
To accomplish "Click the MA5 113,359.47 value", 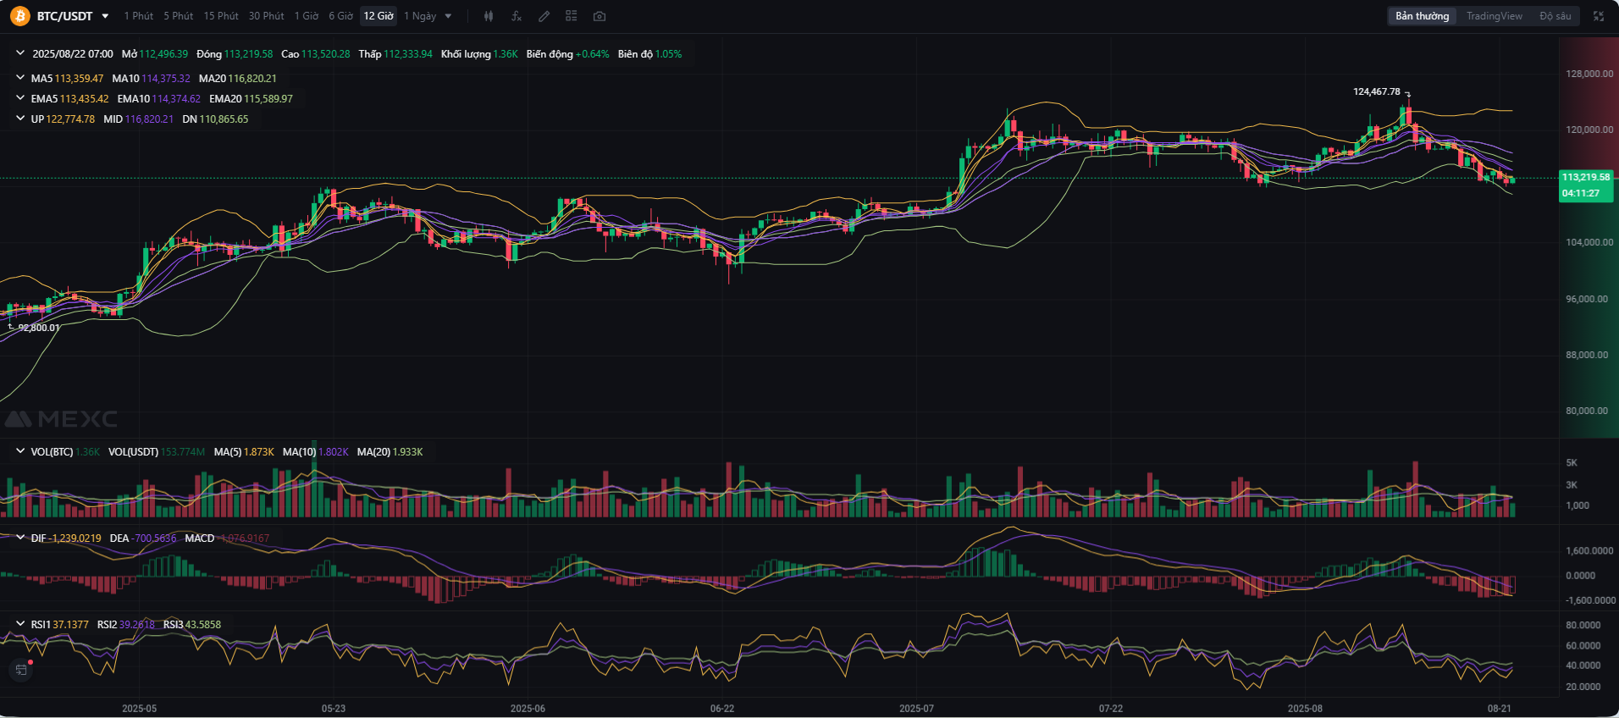I will tap(79, 78).
